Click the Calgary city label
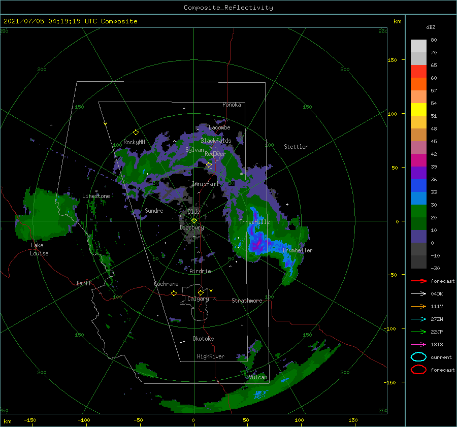The width and height of the screenshot is (457, 427). pos(198,299)
